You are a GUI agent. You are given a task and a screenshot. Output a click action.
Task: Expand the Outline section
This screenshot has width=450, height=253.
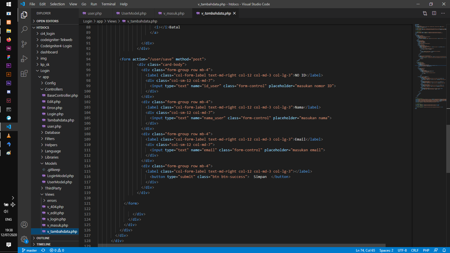(55, 238)
